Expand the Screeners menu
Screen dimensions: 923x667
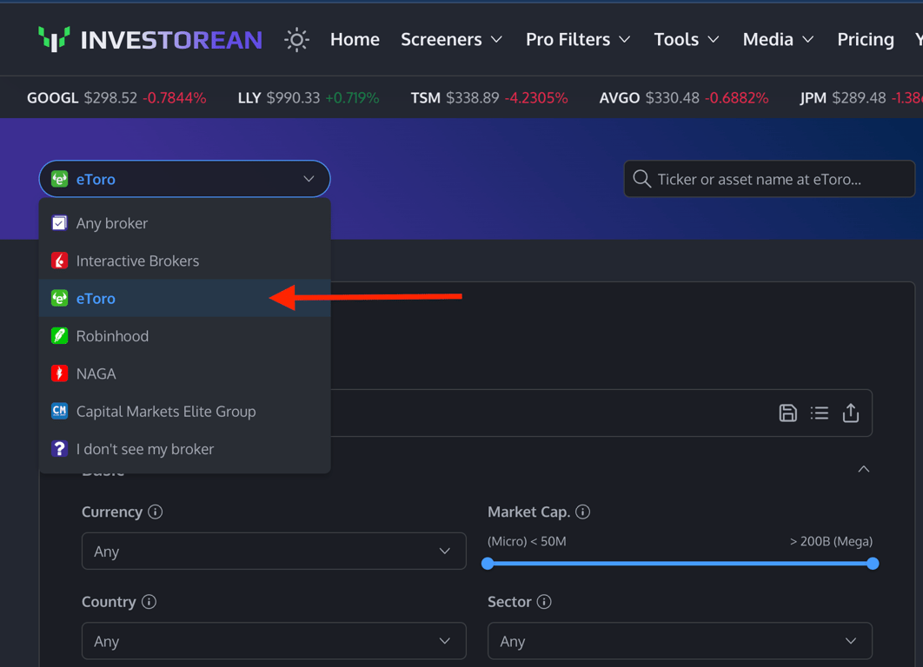coord(451,39)
